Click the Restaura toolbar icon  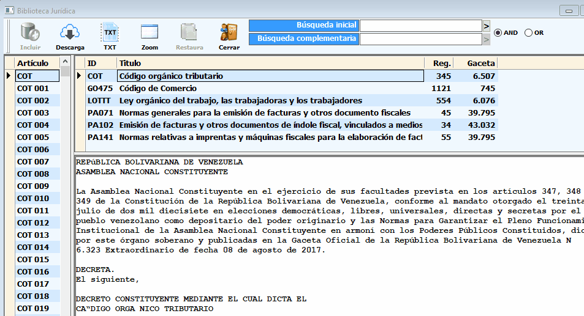click(189, 32)
